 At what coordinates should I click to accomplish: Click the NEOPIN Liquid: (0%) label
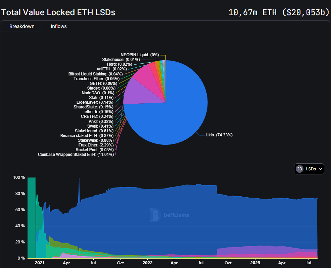pyautogui.click(x=140, y=55)
